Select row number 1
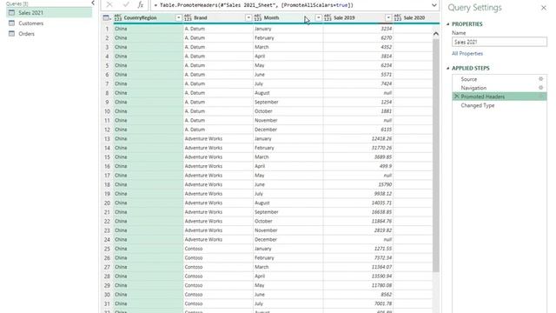The width and height of the screenshot is (556, 313). click(107, 29)
